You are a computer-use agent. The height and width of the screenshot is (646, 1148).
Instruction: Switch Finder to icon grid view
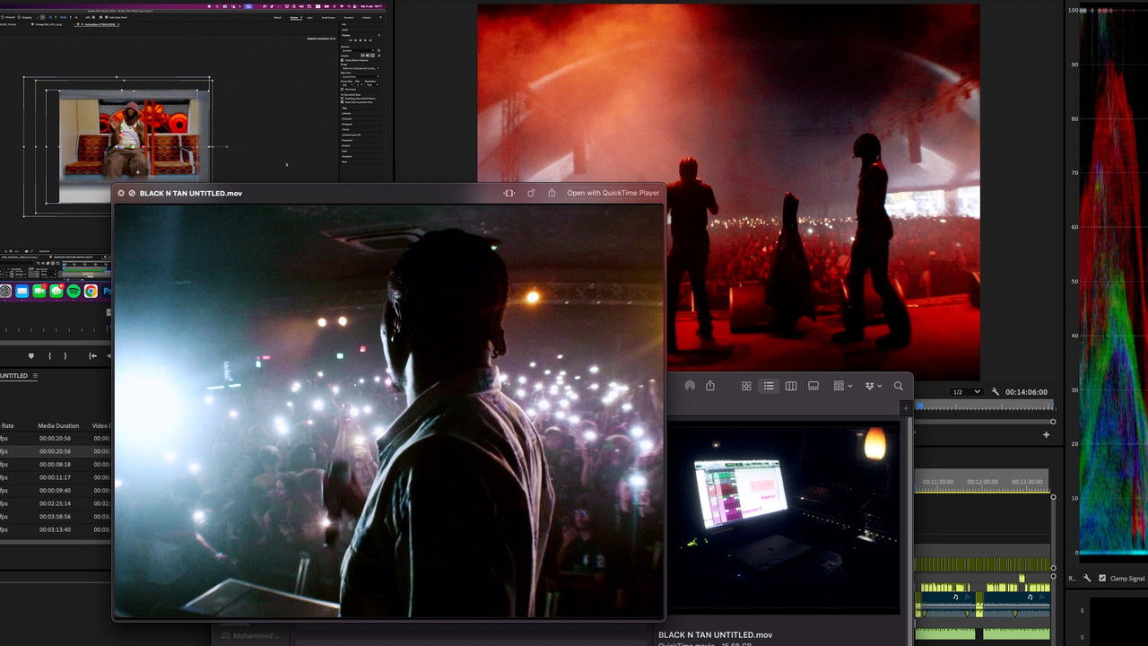(746, 386)
